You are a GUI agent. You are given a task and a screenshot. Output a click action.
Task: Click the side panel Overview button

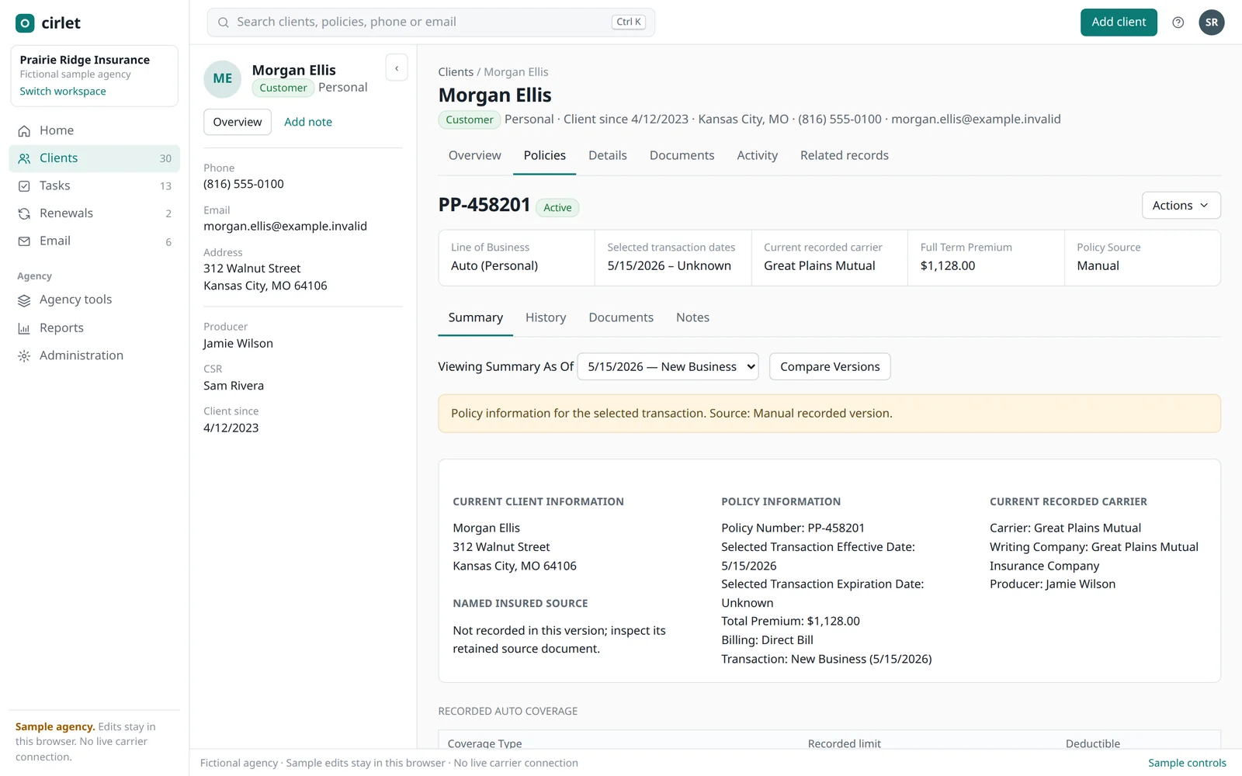(x=238, y=122)
